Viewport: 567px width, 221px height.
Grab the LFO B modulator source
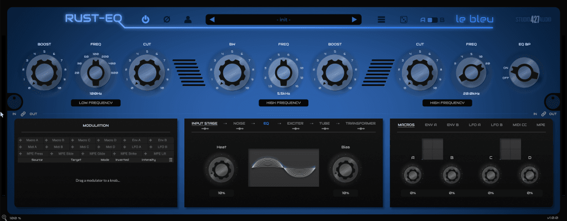pos(161,147)
